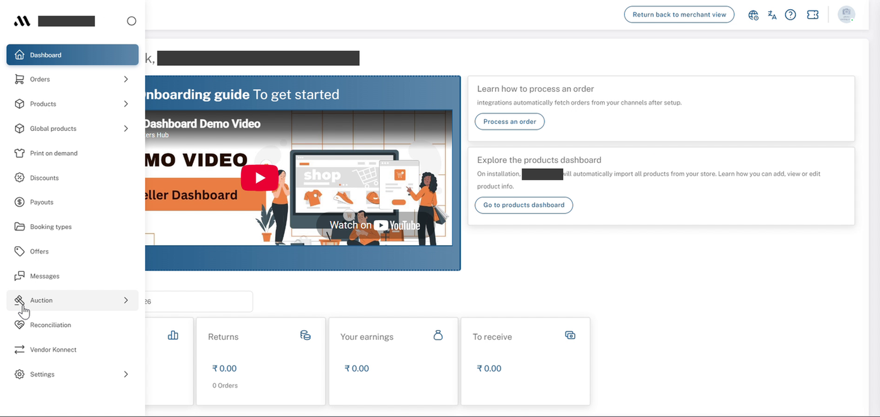
Task: Click the logo in the sidebar header
Action: click(x=22, y=21)
